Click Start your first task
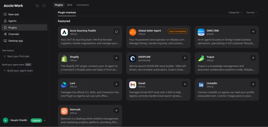The width and height of the screenshot is (268, 127). pyautogui.click(x=16, y=56)
